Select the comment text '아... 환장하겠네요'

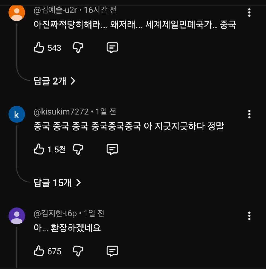[x=67, y=228]
